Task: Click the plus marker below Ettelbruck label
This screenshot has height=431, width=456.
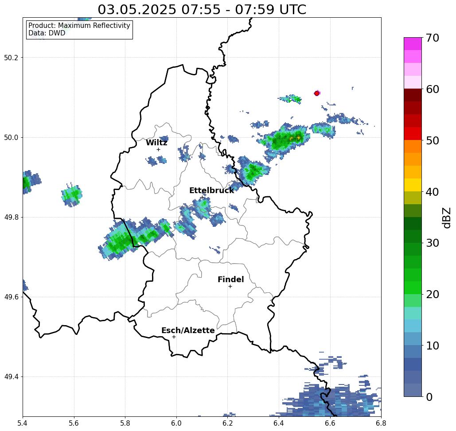Action: pyautogui.click(x=202, y=197)
